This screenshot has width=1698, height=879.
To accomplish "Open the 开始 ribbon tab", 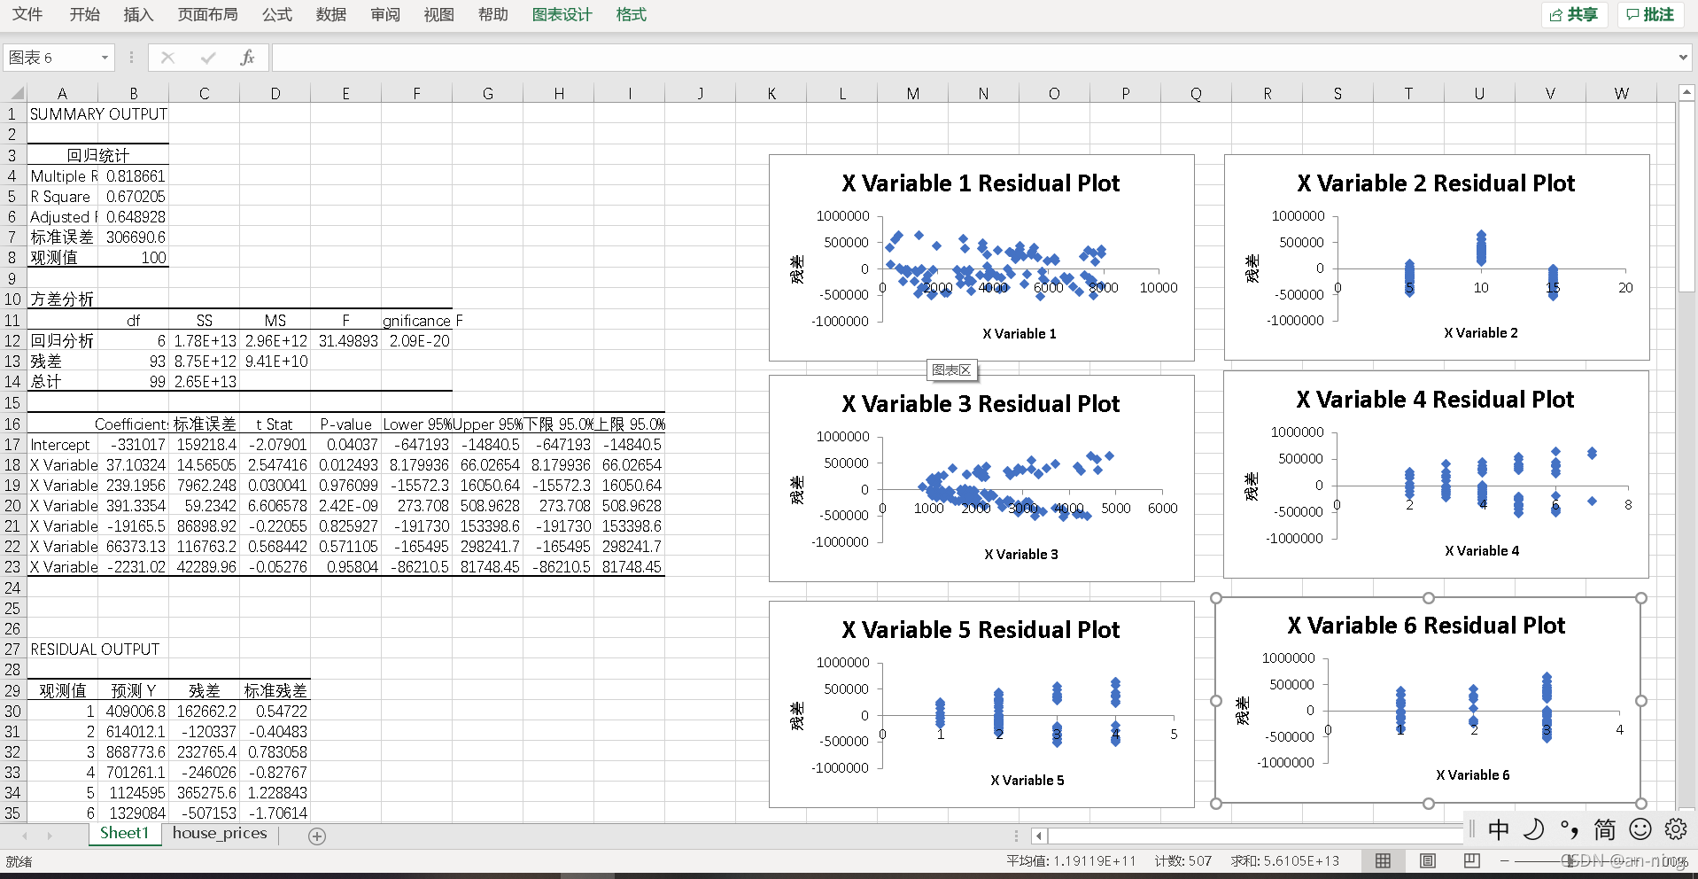I will click(x=85, y=14).
